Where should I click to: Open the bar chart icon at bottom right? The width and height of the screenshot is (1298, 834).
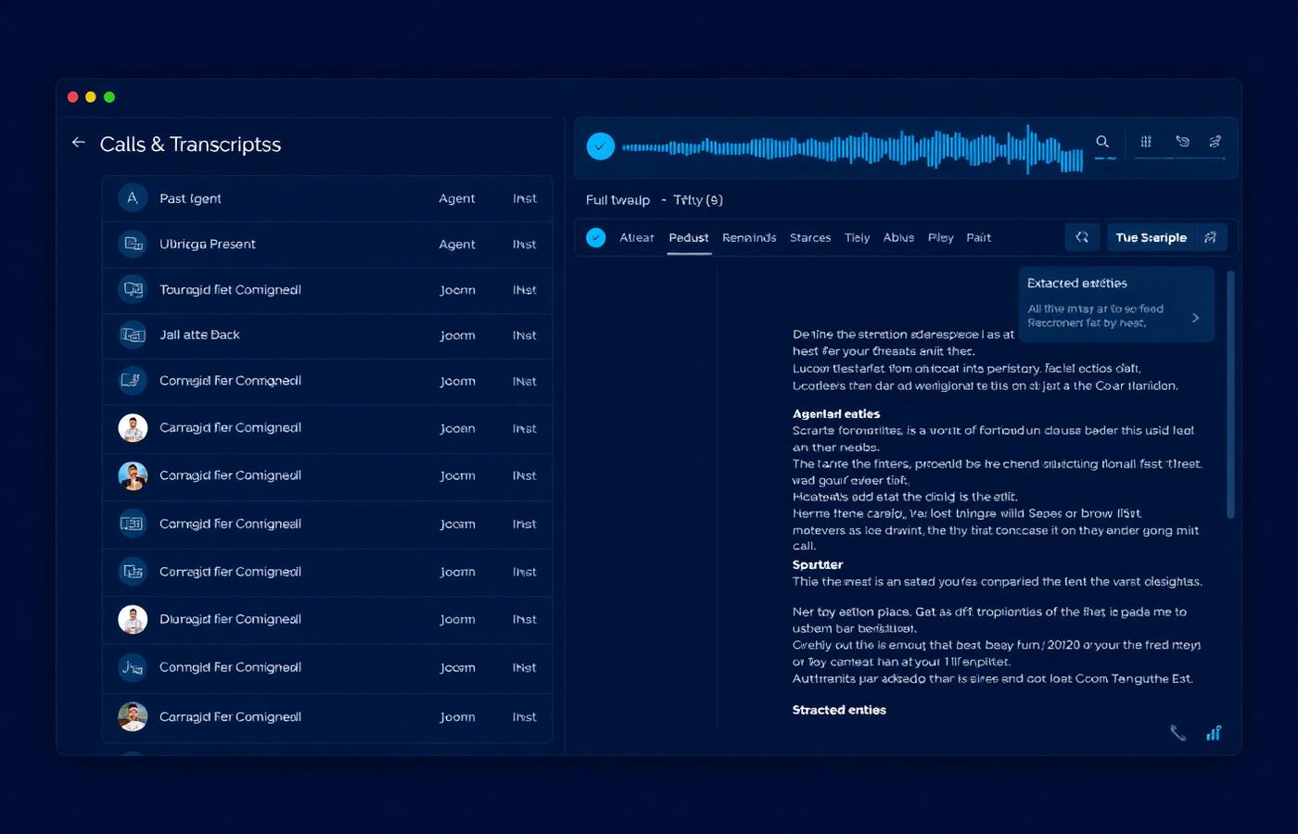[1214, 733]
